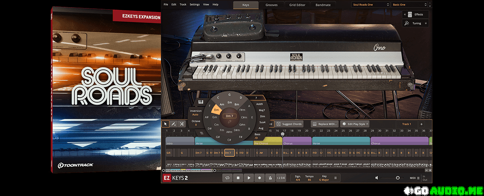Image resolution: width=484 pixels, height=196 pixels.
Task: Toggle the 1234 count-in button
Action: tap(281, 178)
